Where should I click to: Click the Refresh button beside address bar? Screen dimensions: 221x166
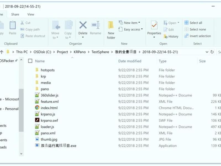tap(212, 52)
